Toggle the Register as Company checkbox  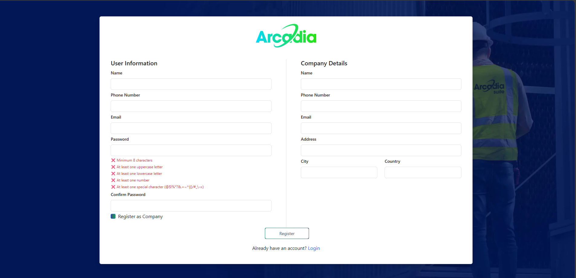tap(113, 216)
